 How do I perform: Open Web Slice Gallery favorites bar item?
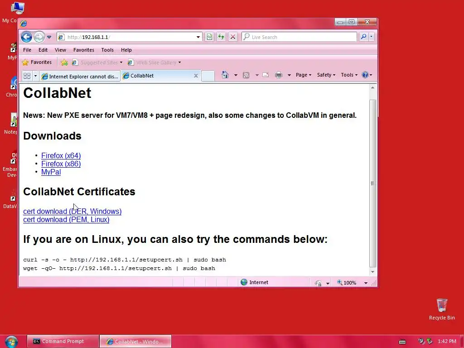[x=154, y=63]
